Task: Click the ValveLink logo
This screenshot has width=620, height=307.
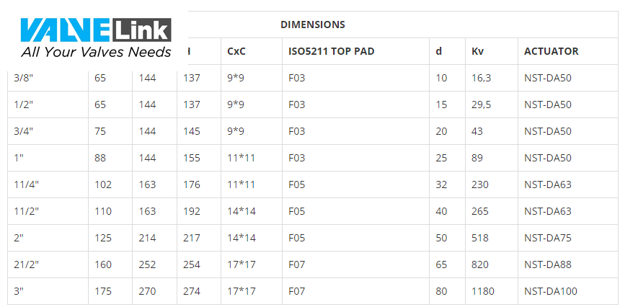Action: 96,30
